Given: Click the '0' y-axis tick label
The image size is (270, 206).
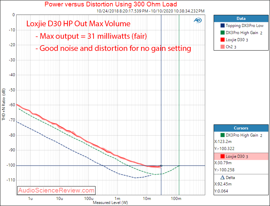Looking at the screenshot, I should click(13, 15).
